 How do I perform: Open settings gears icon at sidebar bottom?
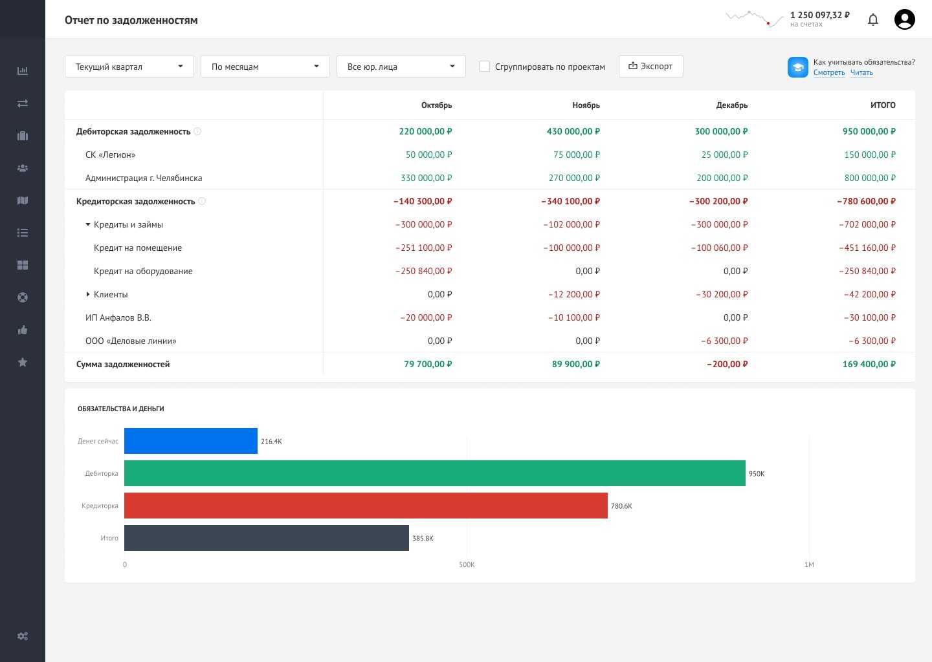[x=23, y=636]
